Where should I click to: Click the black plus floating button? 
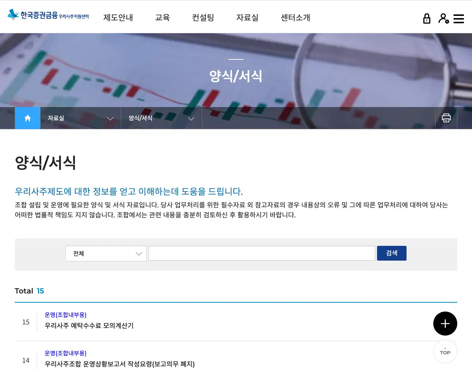(445, 324)
